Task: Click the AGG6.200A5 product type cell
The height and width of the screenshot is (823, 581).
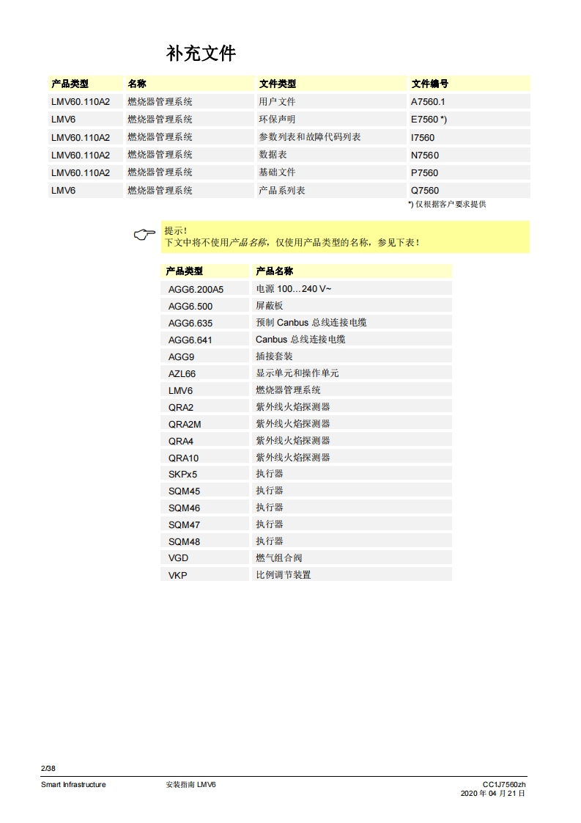Action: tap(196, 289)
